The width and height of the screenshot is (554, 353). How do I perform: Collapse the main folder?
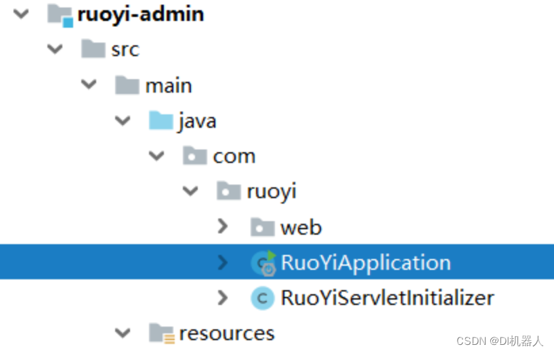pyautogui.click(x=89, y=85)
